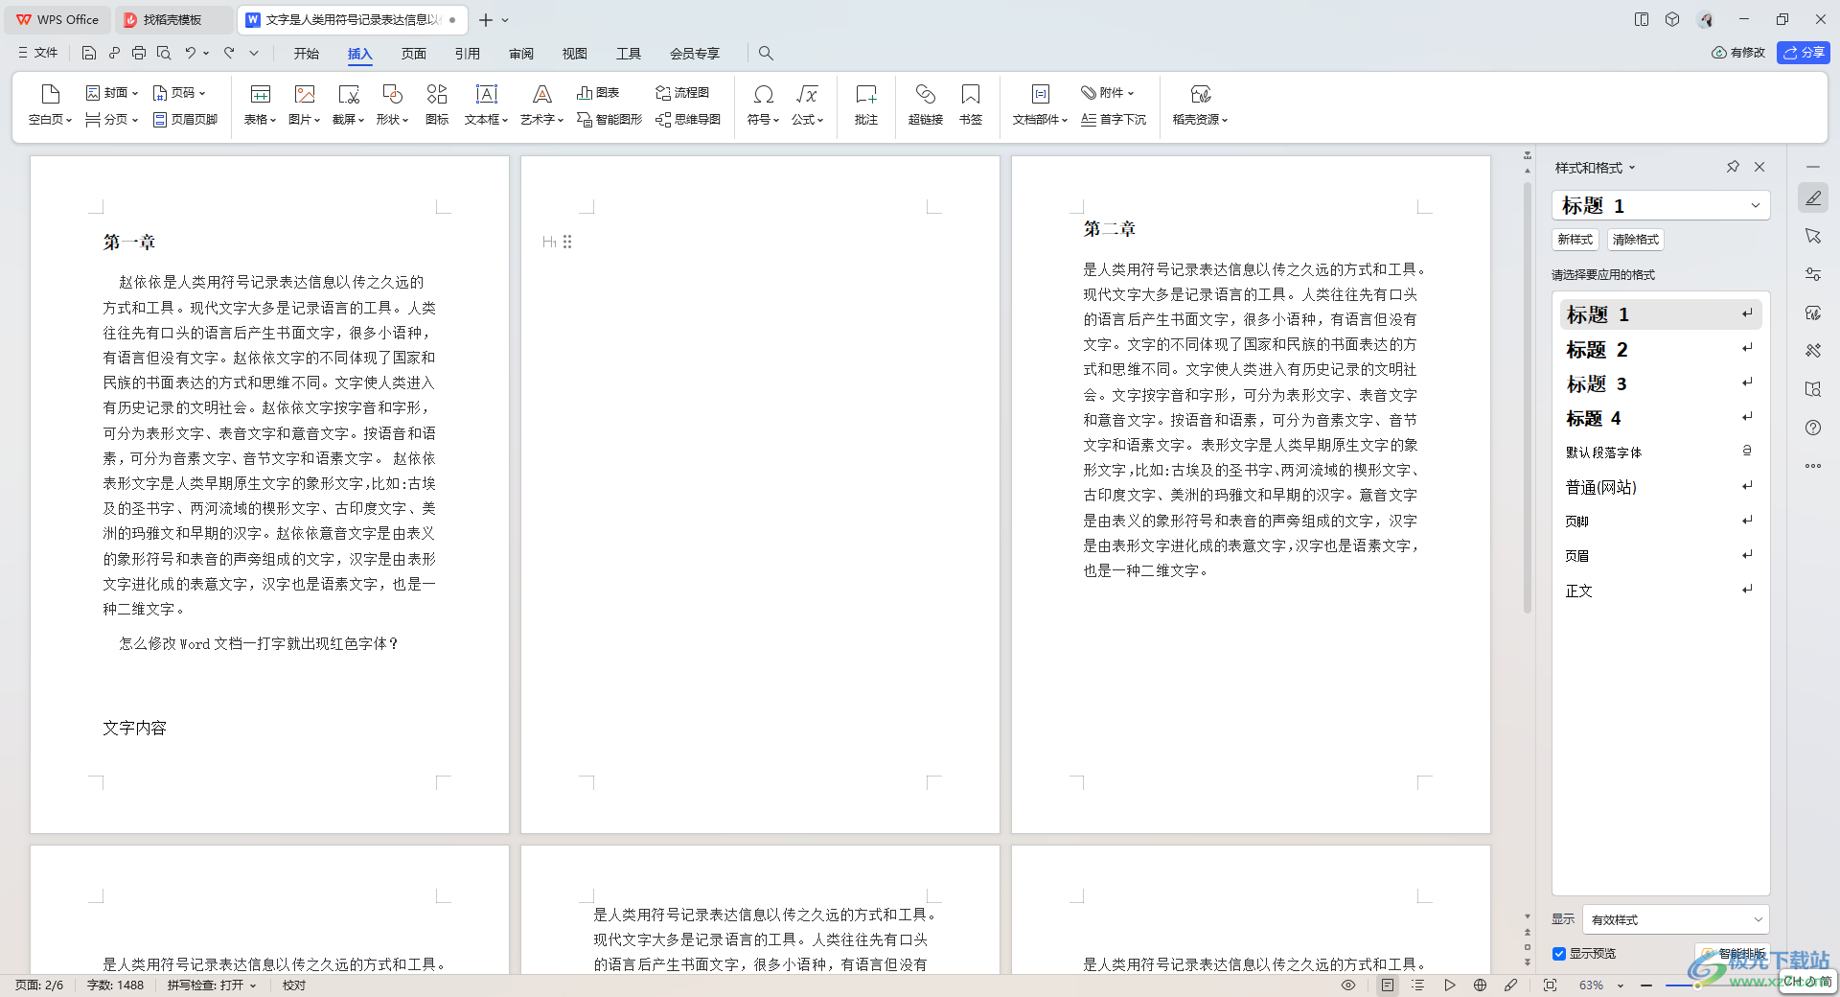Screen dimensions: 1840x997
Task: Insert a 流程图 flowchart
Action: [682, 93]
